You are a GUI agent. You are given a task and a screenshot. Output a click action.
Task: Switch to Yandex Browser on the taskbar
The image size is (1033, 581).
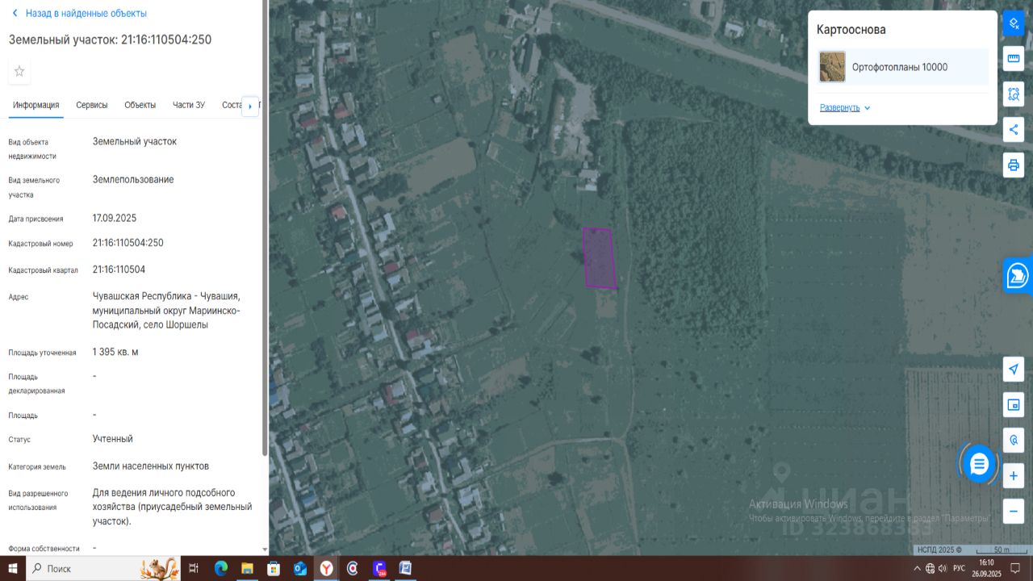[x=326, y=568]
